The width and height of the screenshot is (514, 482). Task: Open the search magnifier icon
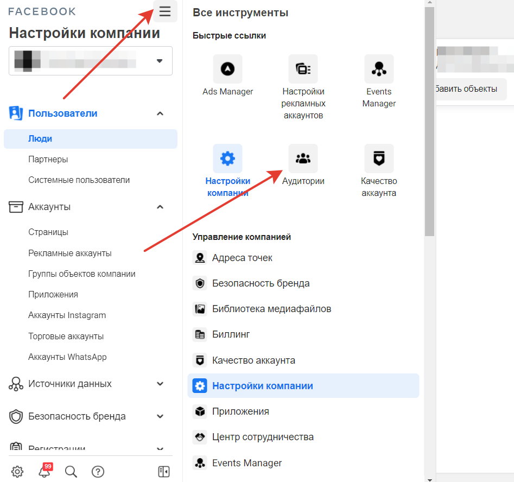pos(71,472)
